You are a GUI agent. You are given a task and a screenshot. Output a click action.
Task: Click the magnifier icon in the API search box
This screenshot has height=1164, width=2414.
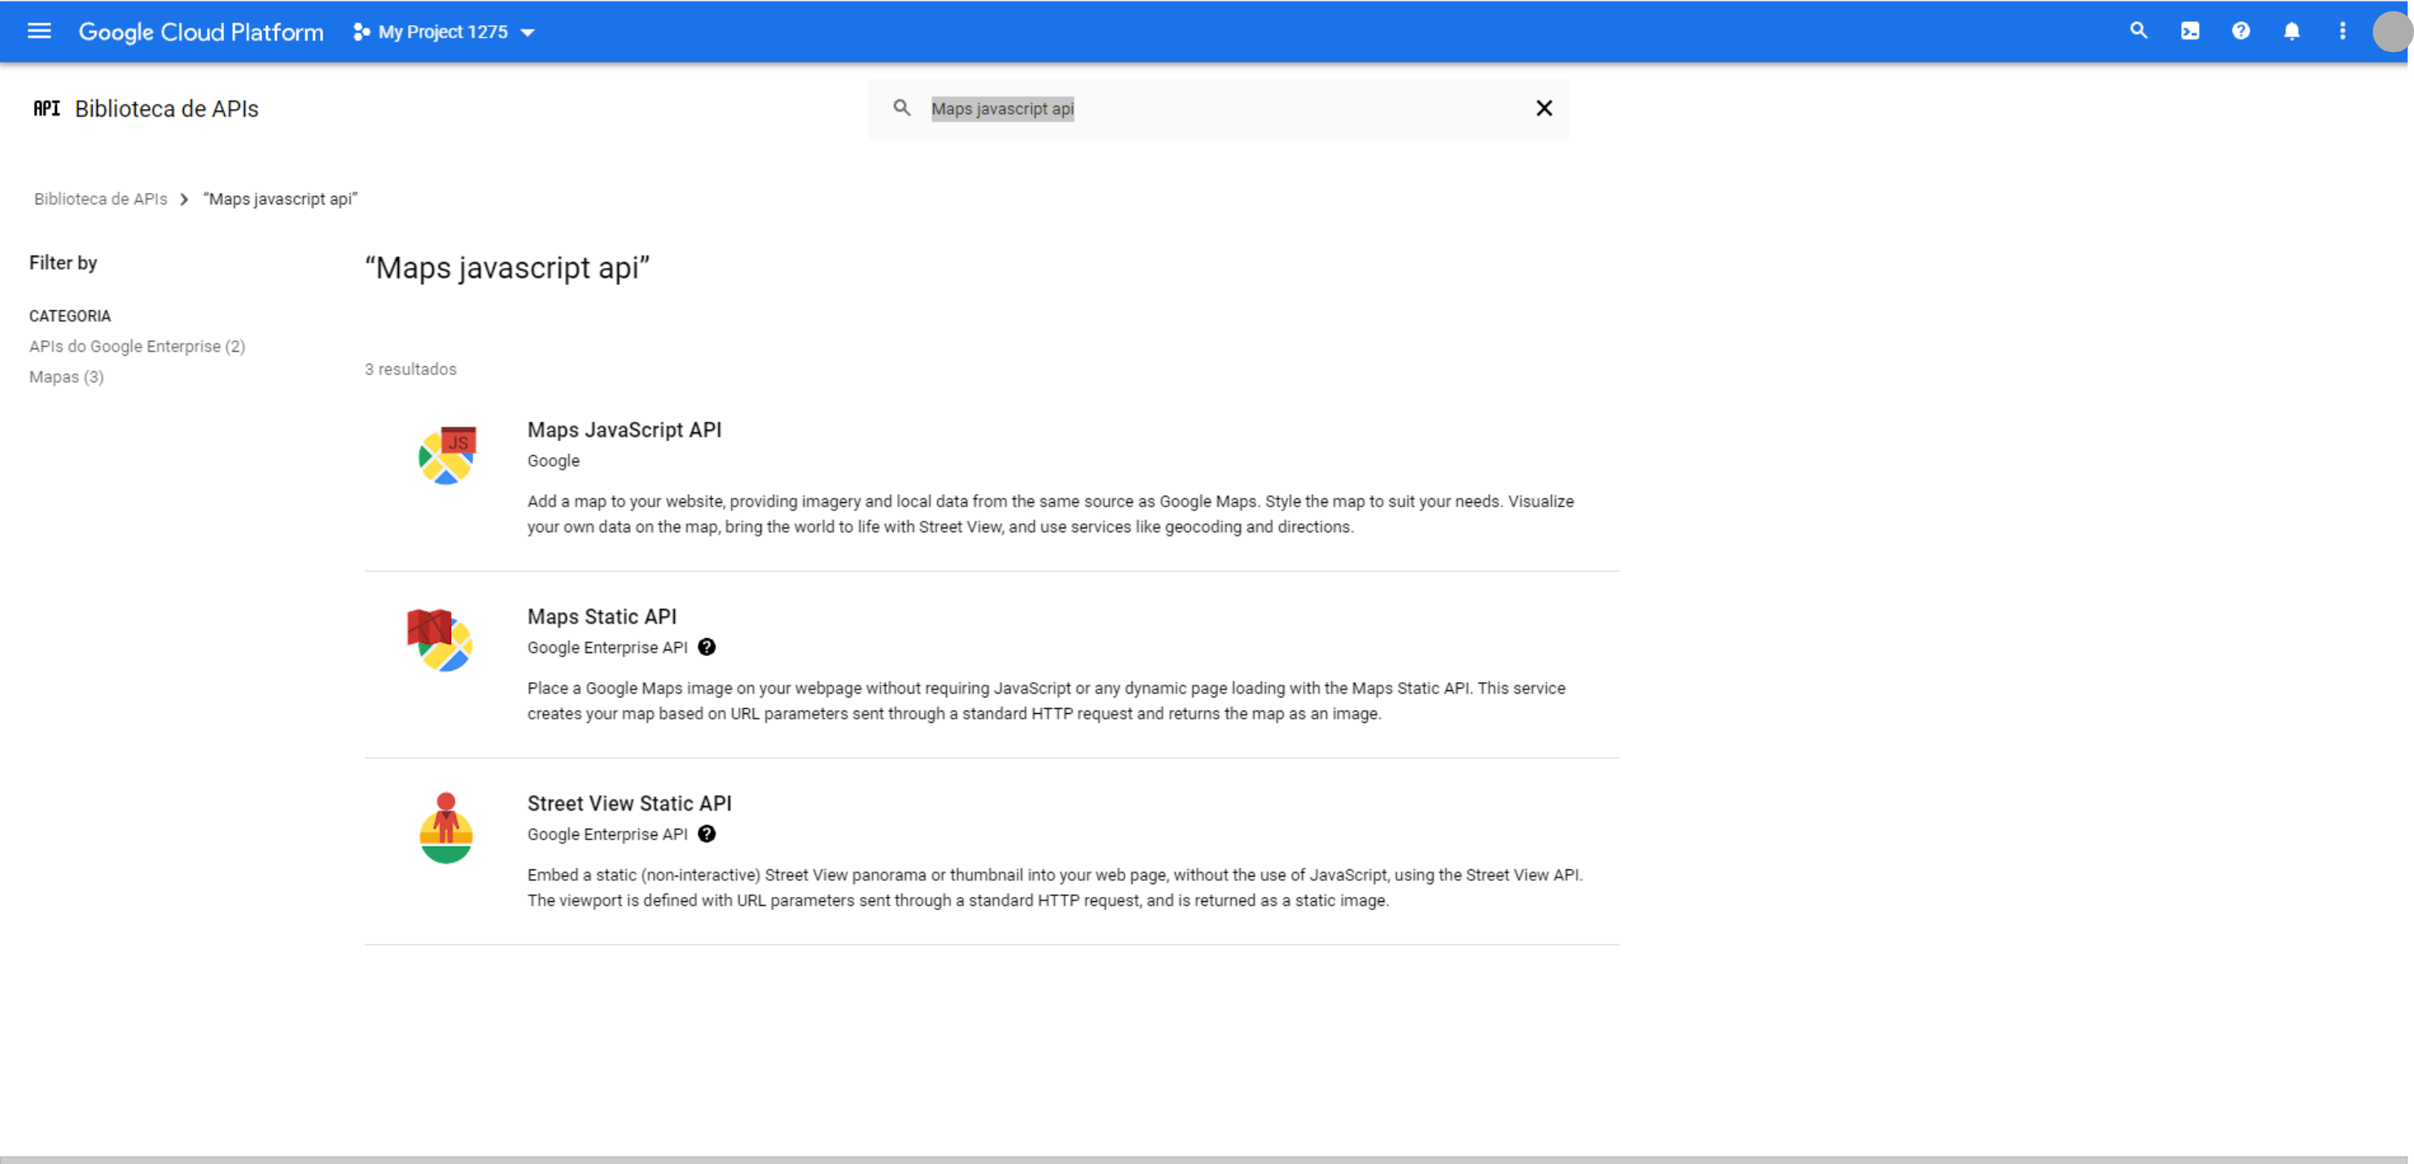tap(901, 107)
